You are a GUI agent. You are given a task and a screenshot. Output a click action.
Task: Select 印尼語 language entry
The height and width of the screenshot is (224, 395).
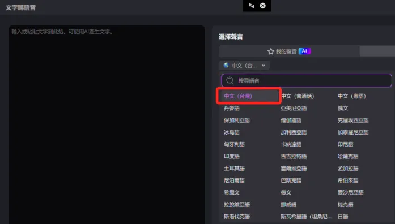(x=345, y=144)
